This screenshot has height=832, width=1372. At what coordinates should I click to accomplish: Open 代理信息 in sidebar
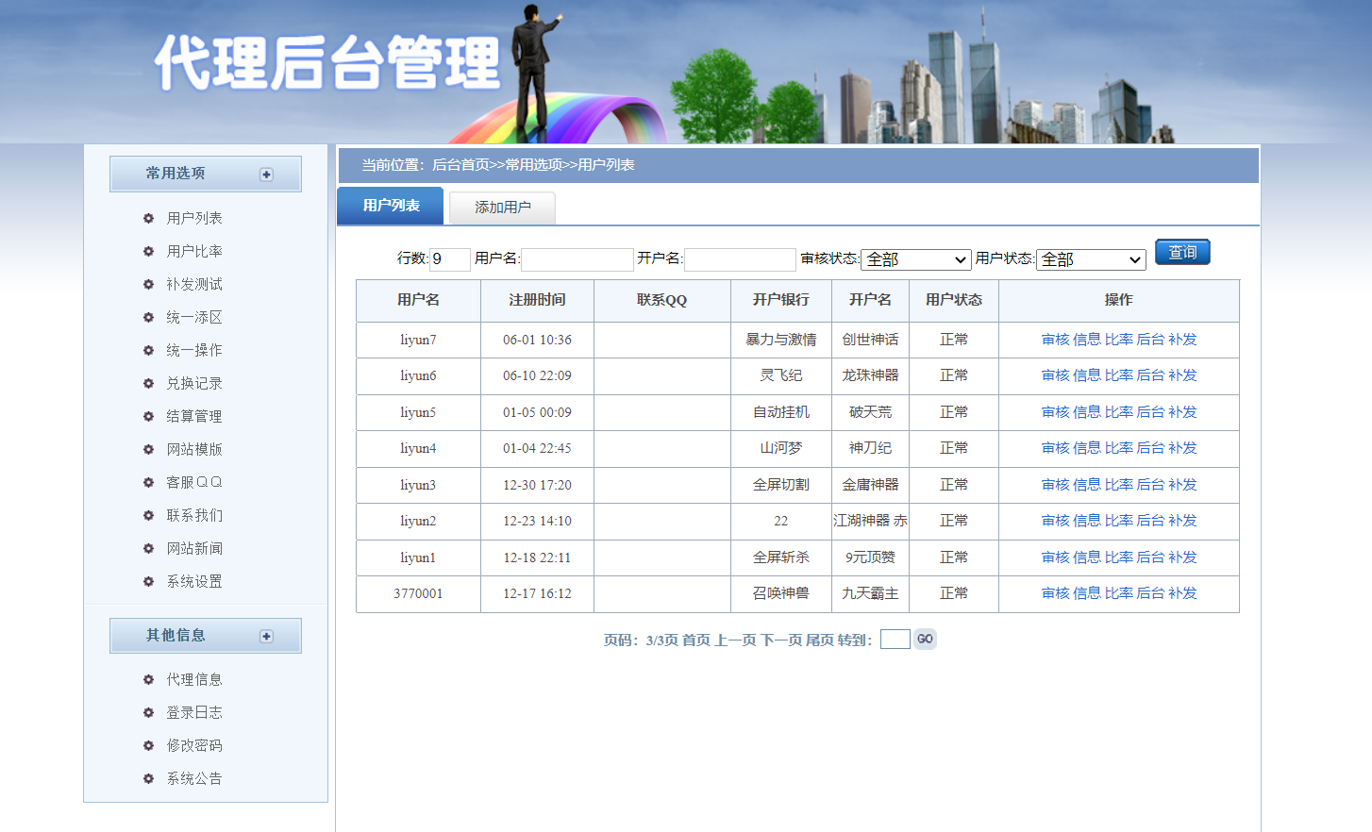194,679
